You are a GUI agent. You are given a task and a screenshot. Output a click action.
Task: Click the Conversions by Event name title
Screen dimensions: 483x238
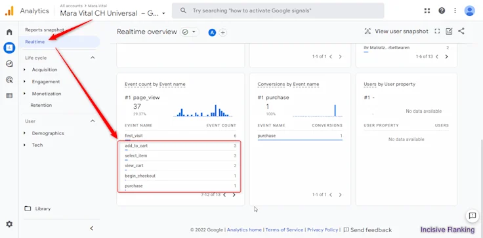click(288, 85)
